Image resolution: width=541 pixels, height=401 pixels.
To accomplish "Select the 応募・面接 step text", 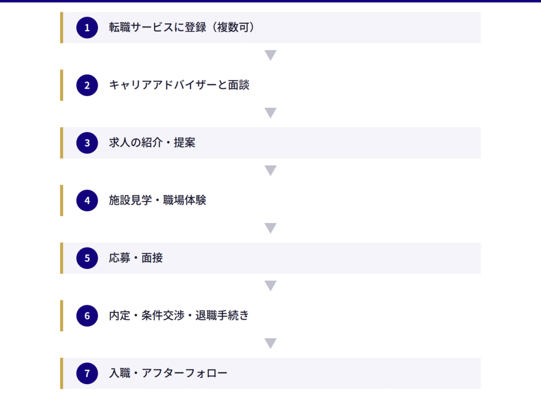I will (x=136, y=258).
